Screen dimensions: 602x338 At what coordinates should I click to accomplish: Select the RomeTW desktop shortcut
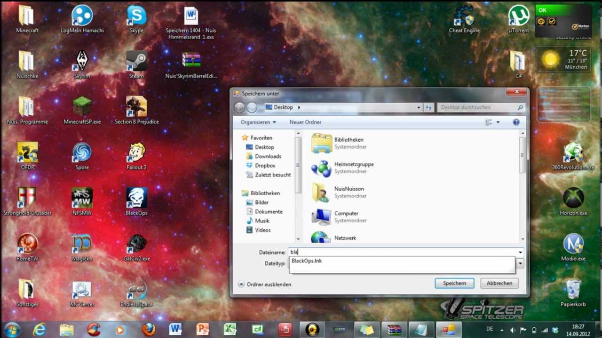tap(27, 247)
